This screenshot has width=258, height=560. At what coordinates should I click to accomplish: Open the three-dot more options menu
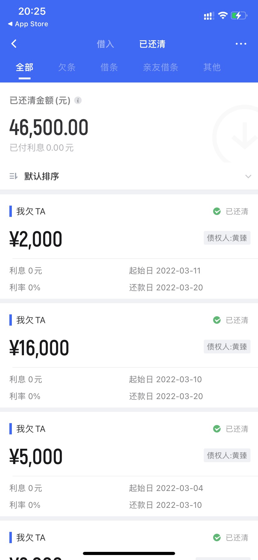point(241,44)
